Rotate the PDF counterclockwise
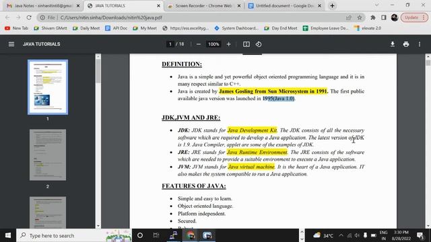Screen dimensions: 431x242 tap(259, 44)
